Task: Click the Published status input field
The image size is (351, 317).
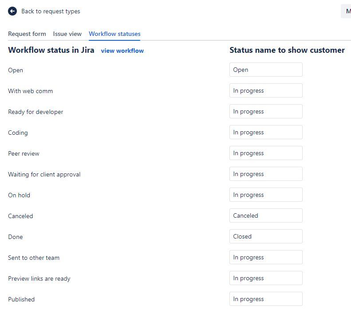Action: [265, 299]
